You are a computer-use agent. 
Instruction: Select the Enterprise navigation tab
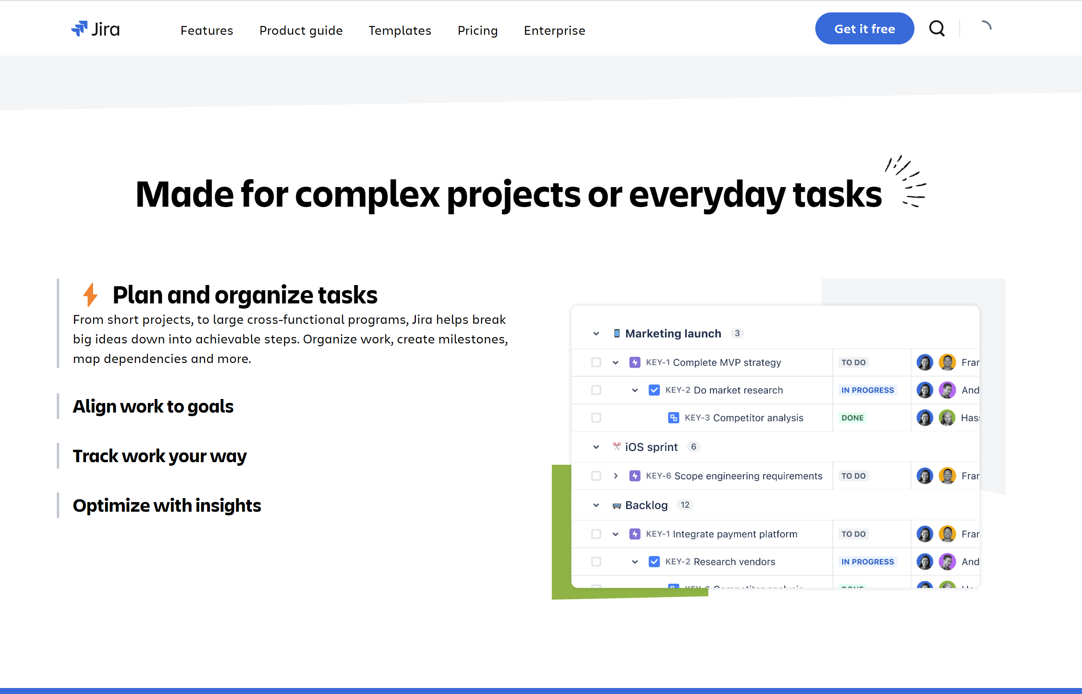[x=555, y=29]
